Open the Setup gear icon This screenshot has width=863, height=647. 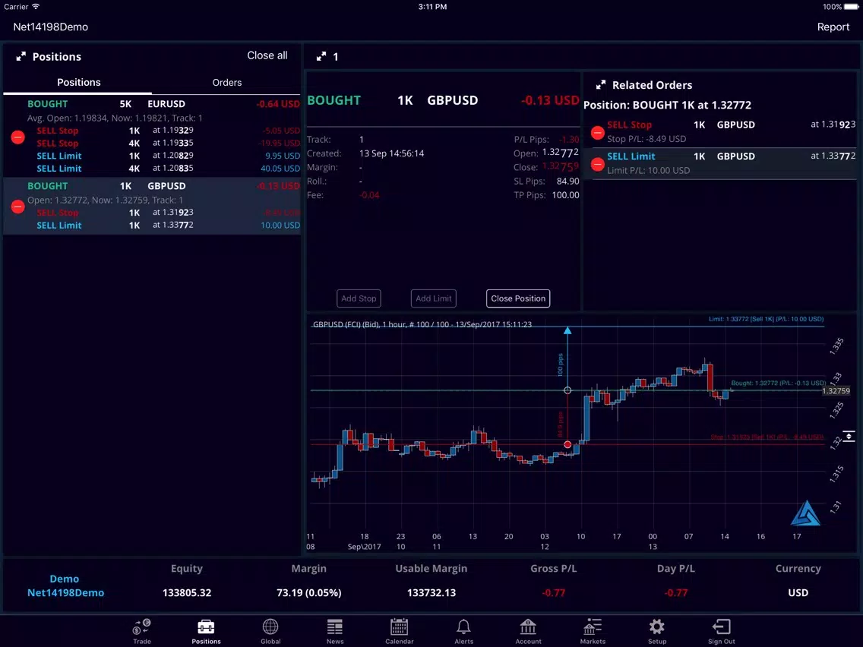click(656, 626)
